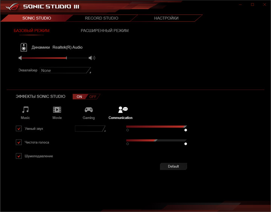This screenshot has height=212, width=271.
Task: Select the Music note profile icon
Action: point(26,110)
